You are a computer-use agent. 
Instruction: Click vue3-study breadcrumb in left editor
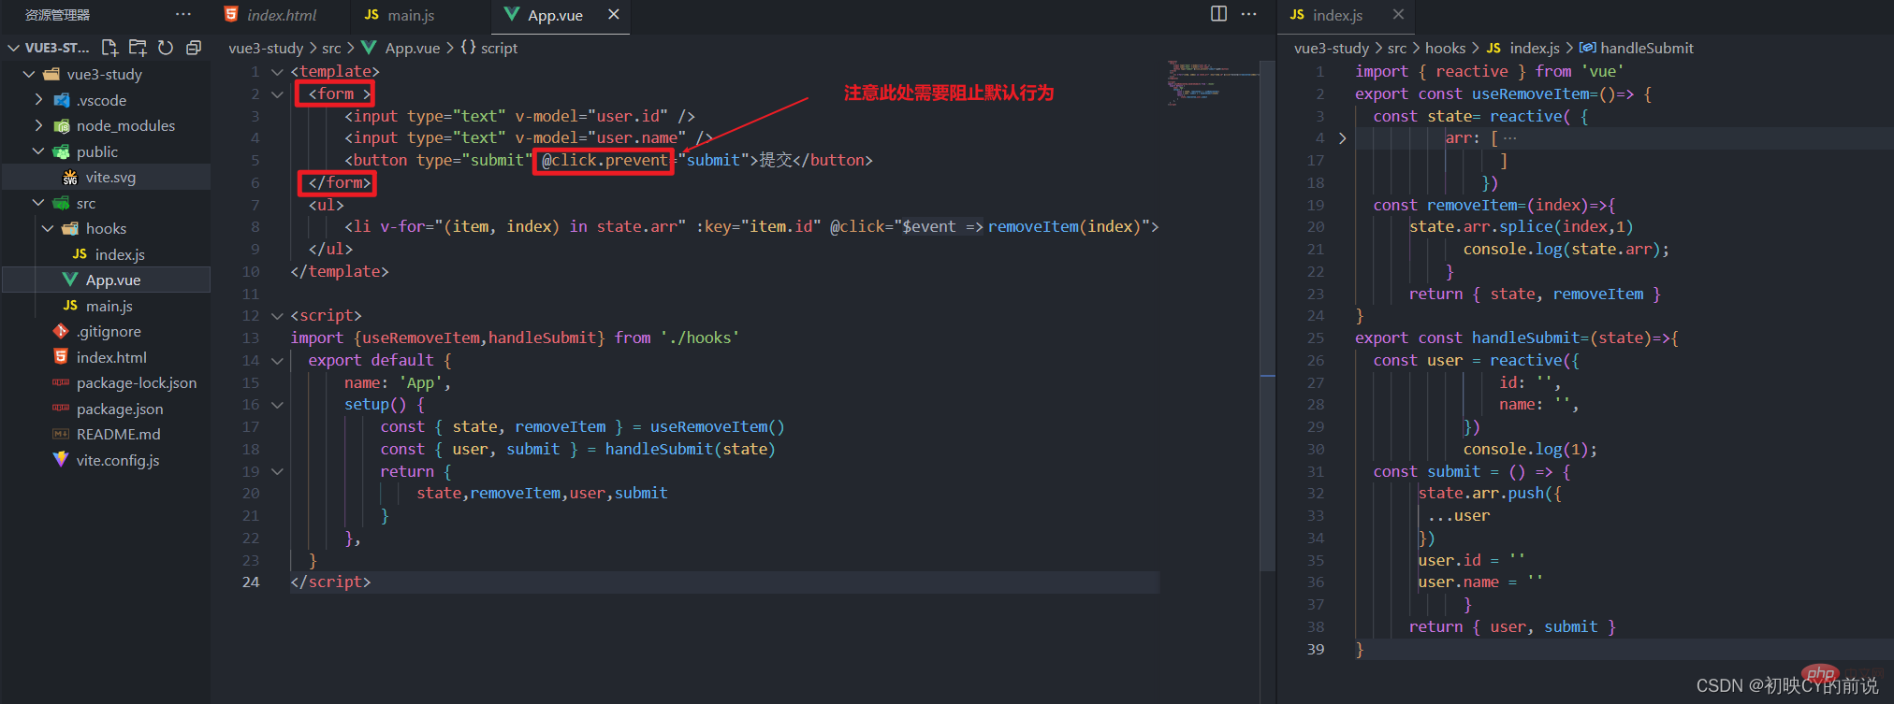[x=266, y=48]
